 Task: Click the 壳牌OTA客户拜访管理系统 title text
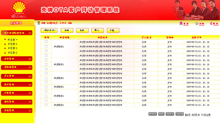point(80,10)
